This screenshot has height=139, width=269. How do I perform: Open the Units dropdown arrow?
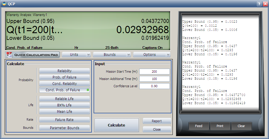[88, 55]
